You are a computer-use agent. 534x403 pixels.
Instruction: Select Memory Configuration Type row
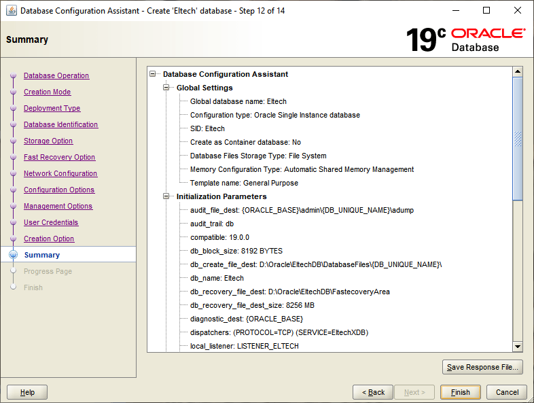coord(302,169)
